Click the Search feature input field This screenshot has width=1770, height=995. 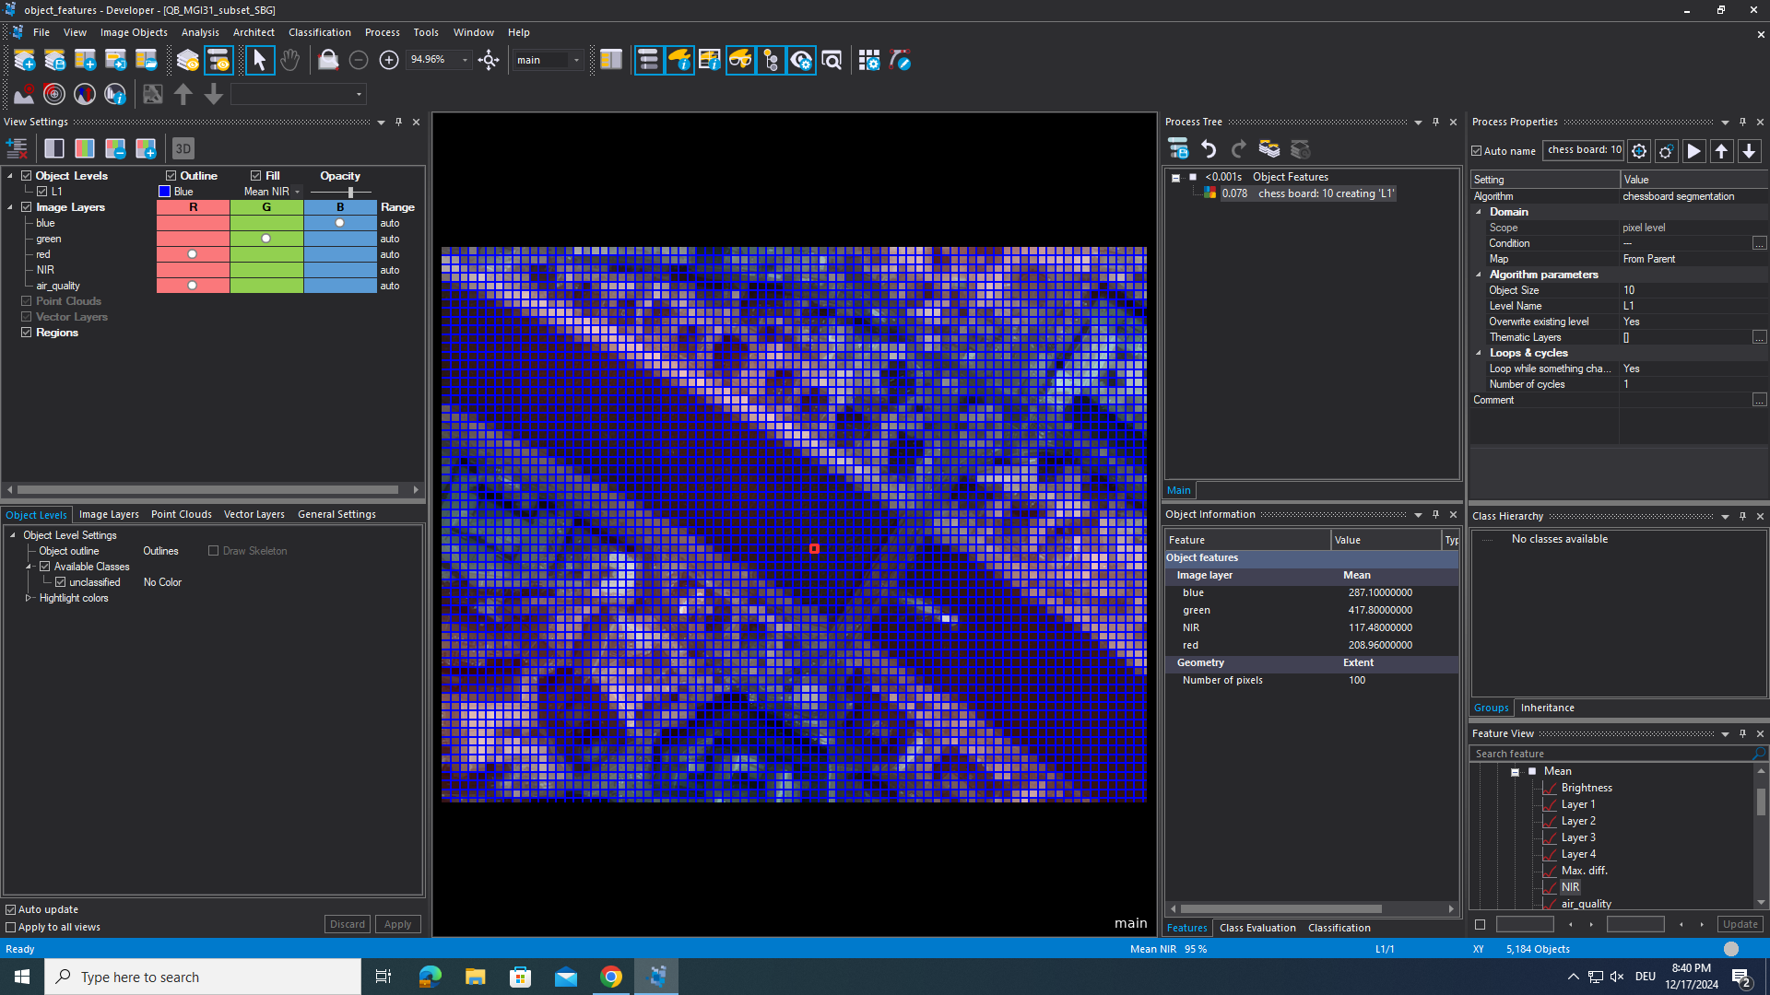[1609, 754]
